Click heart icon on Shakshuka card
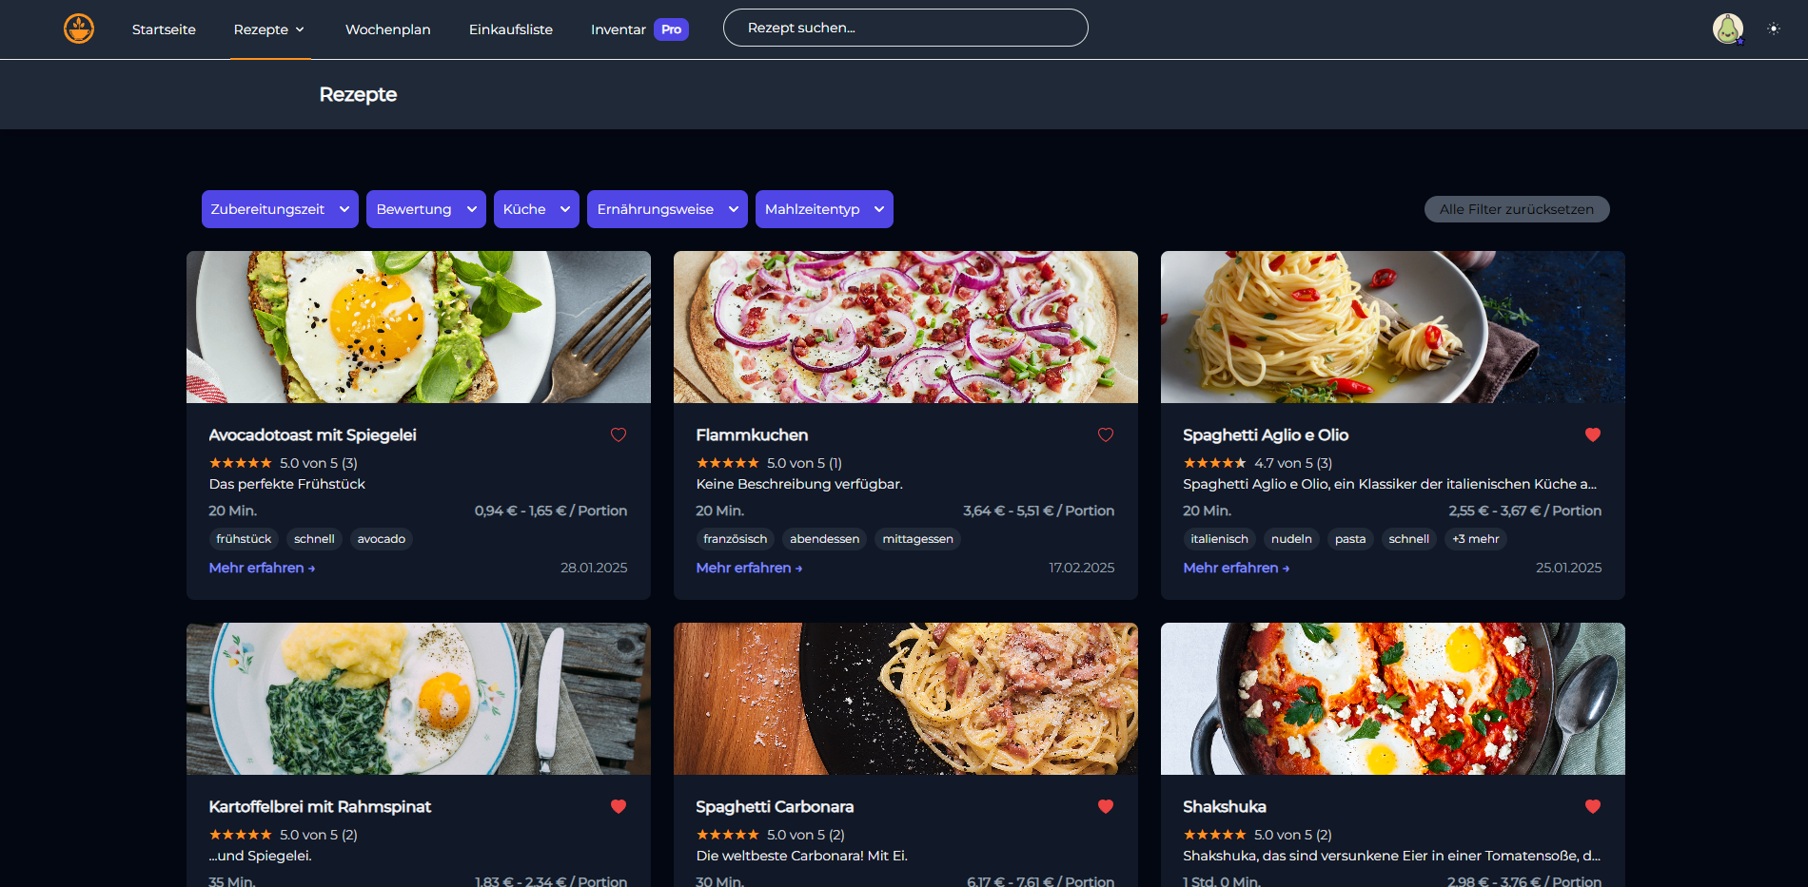Image resolution: width=1808 pixels, height=887 pixels. pos(1593,806)
